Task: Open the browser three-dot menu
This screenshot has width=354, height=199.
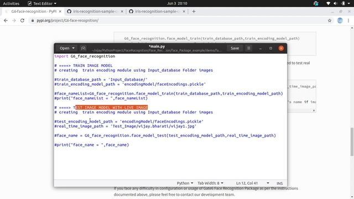Action: tap(348, 20)
